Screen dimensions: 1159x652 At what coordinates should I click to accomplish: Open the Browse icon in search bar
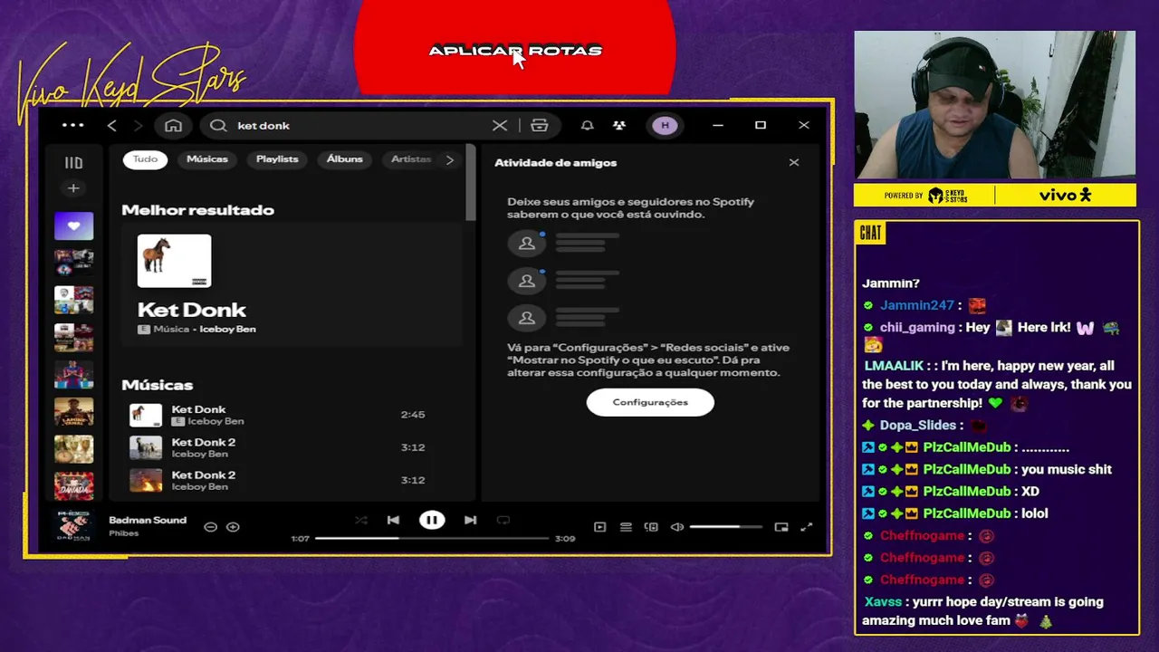[x=540, y=126]
